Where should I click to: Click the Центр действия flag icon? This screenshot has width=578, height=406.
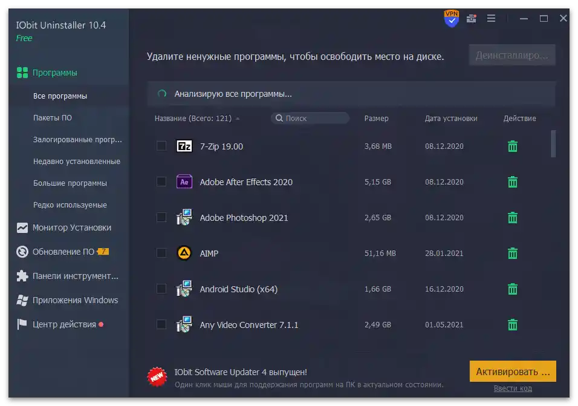[x=22, y=324]
